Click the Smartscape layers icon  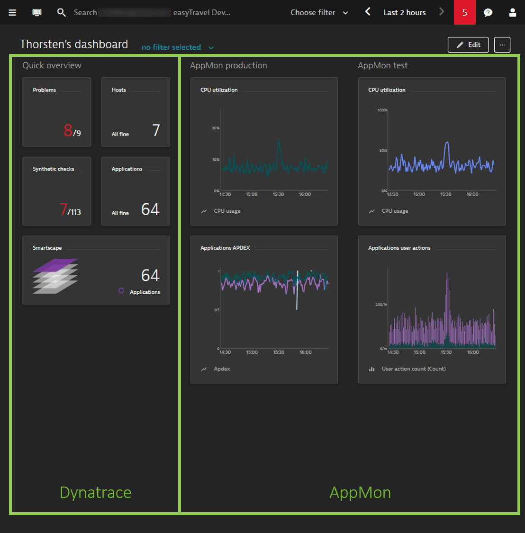click(x=55, y=276)
